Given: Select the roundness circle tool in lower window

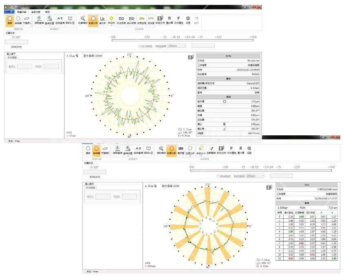Looking at the screenshot, I should [88, 150].
